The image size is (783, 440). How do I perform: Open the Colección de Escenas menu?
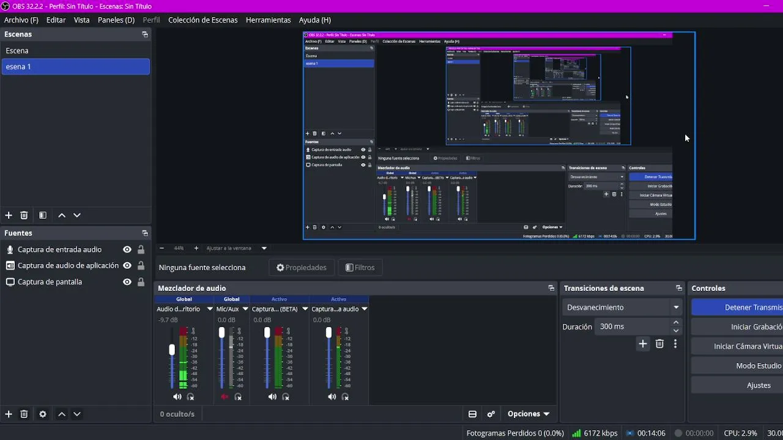203,20
